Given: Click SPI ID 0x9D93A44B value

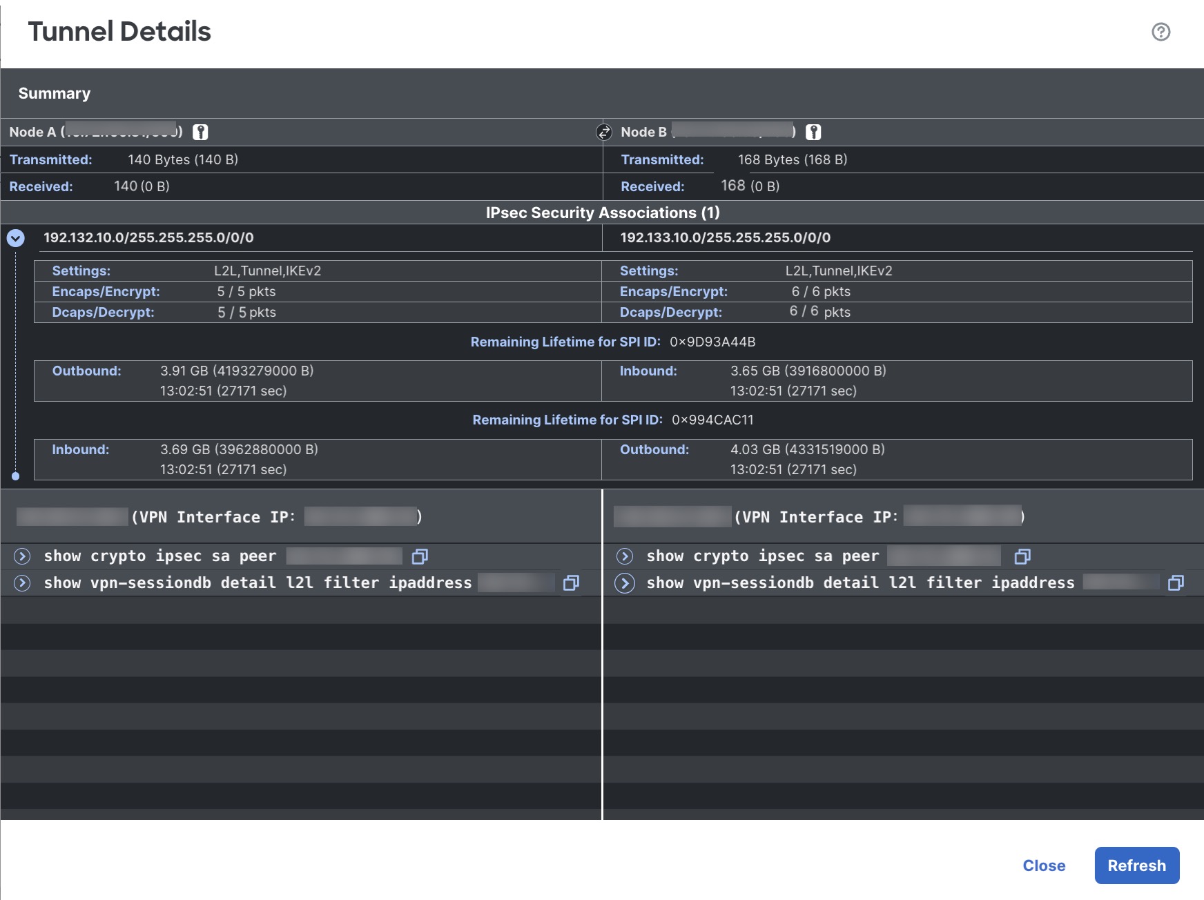Looking at the screenshot, I should click(712, 342).
